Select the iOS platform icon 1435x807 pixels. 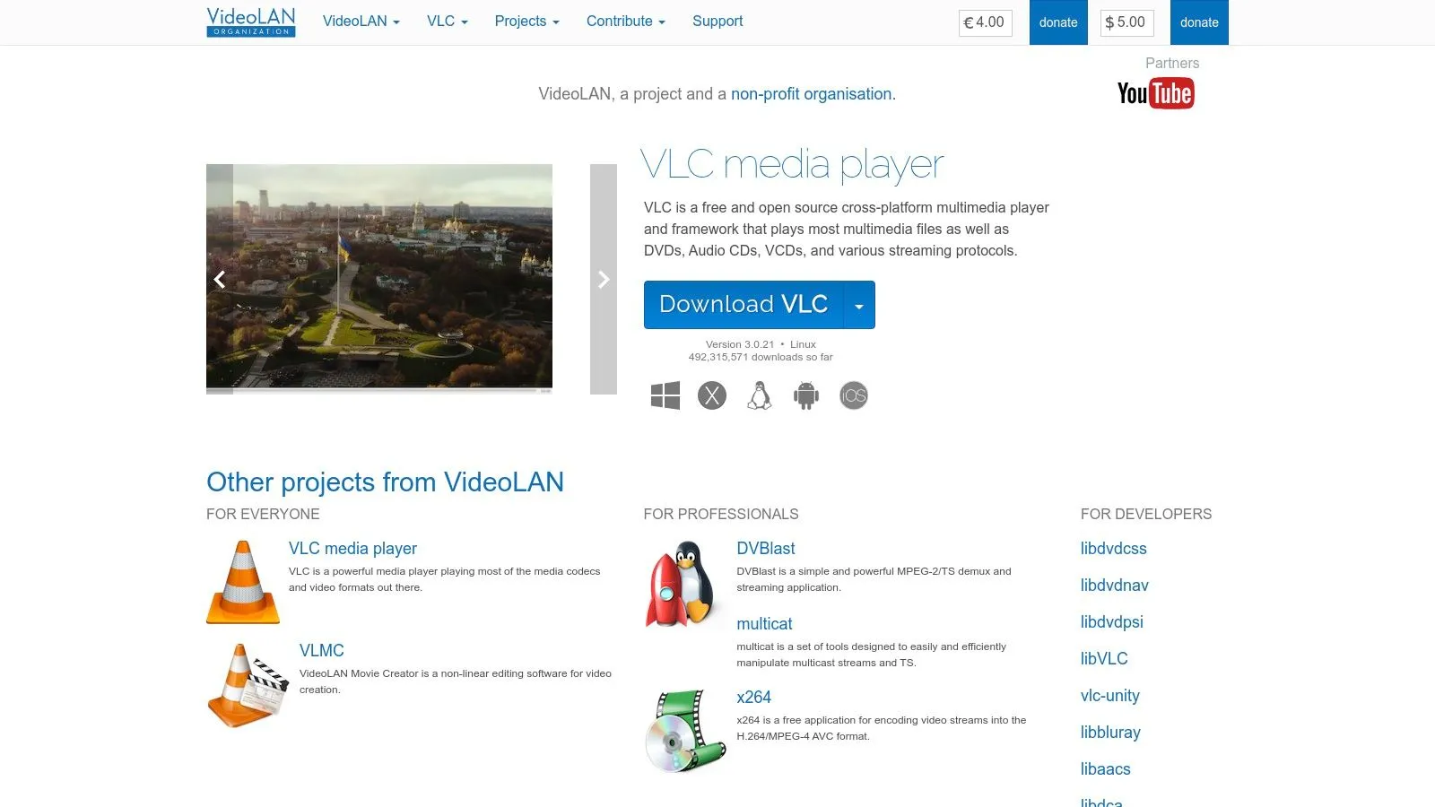point(853,395)
